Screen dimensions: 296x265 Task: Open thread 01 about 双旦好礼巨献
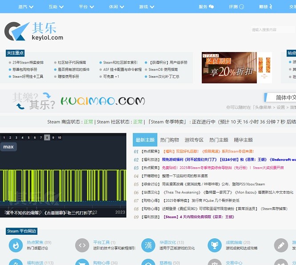(208, 151)
